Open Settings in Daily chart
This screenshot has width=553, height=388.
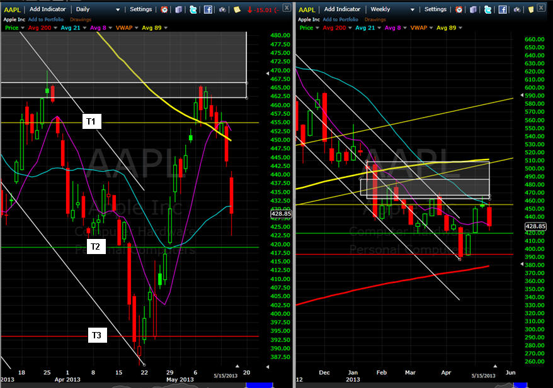[140, 9]
